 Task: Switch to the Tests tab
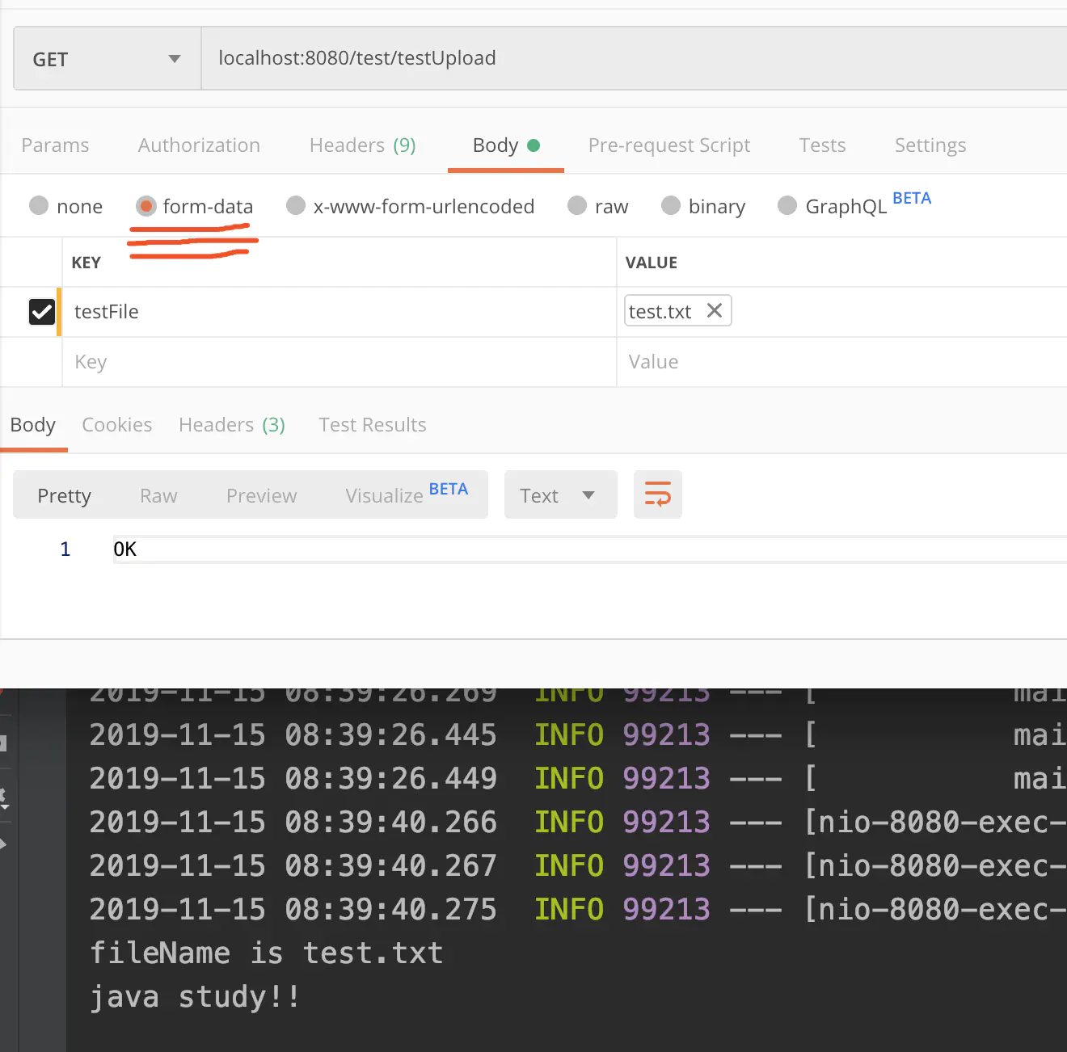coord(822,145)
